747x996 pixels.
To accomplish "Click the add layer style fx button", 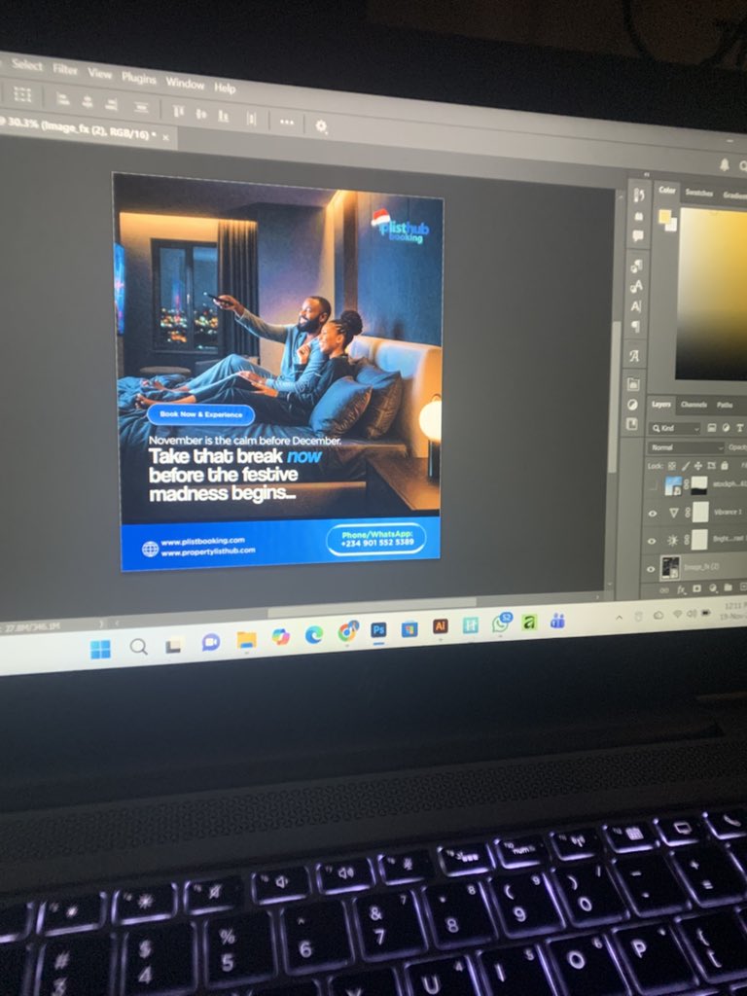I will 681,589.
